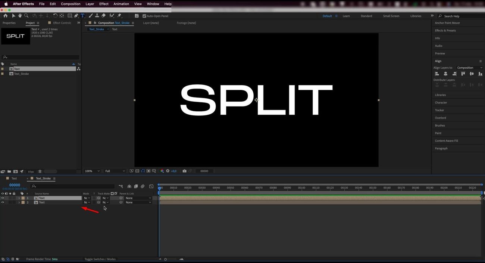Expand layer 1 Text properties
This screenshot has width=485, height=263.
coord(19,198)
